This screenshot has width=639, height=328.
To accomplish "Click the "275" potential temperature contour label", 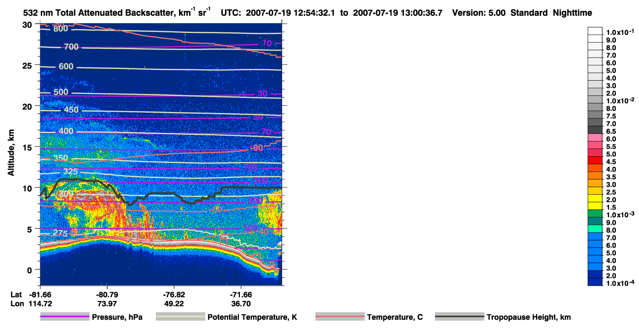I will point(60,233).
